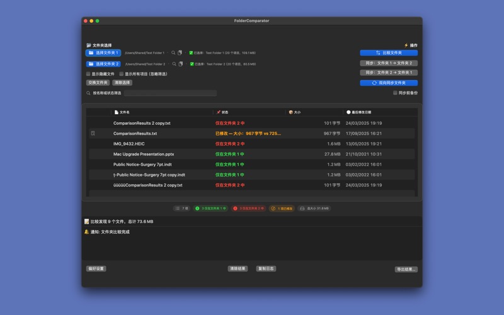504x315 pixels.
Task: Click the date 21/10/2021 10:31
Action: [364, 154]
